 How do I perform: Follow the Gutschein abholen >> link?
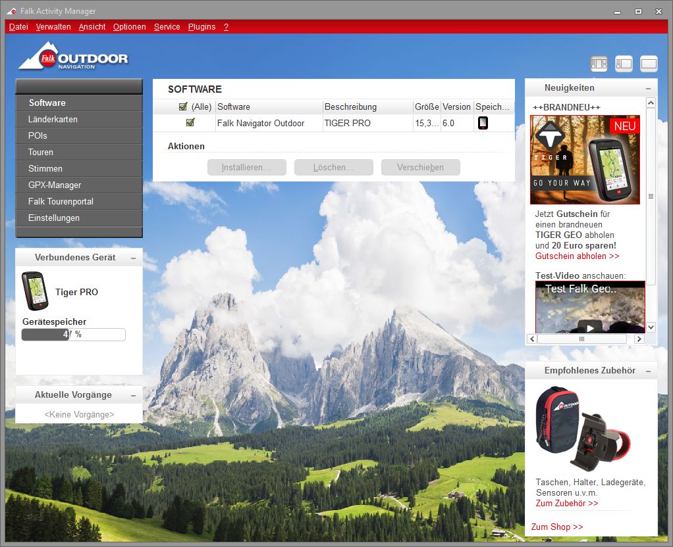click(x=577, y=256)
